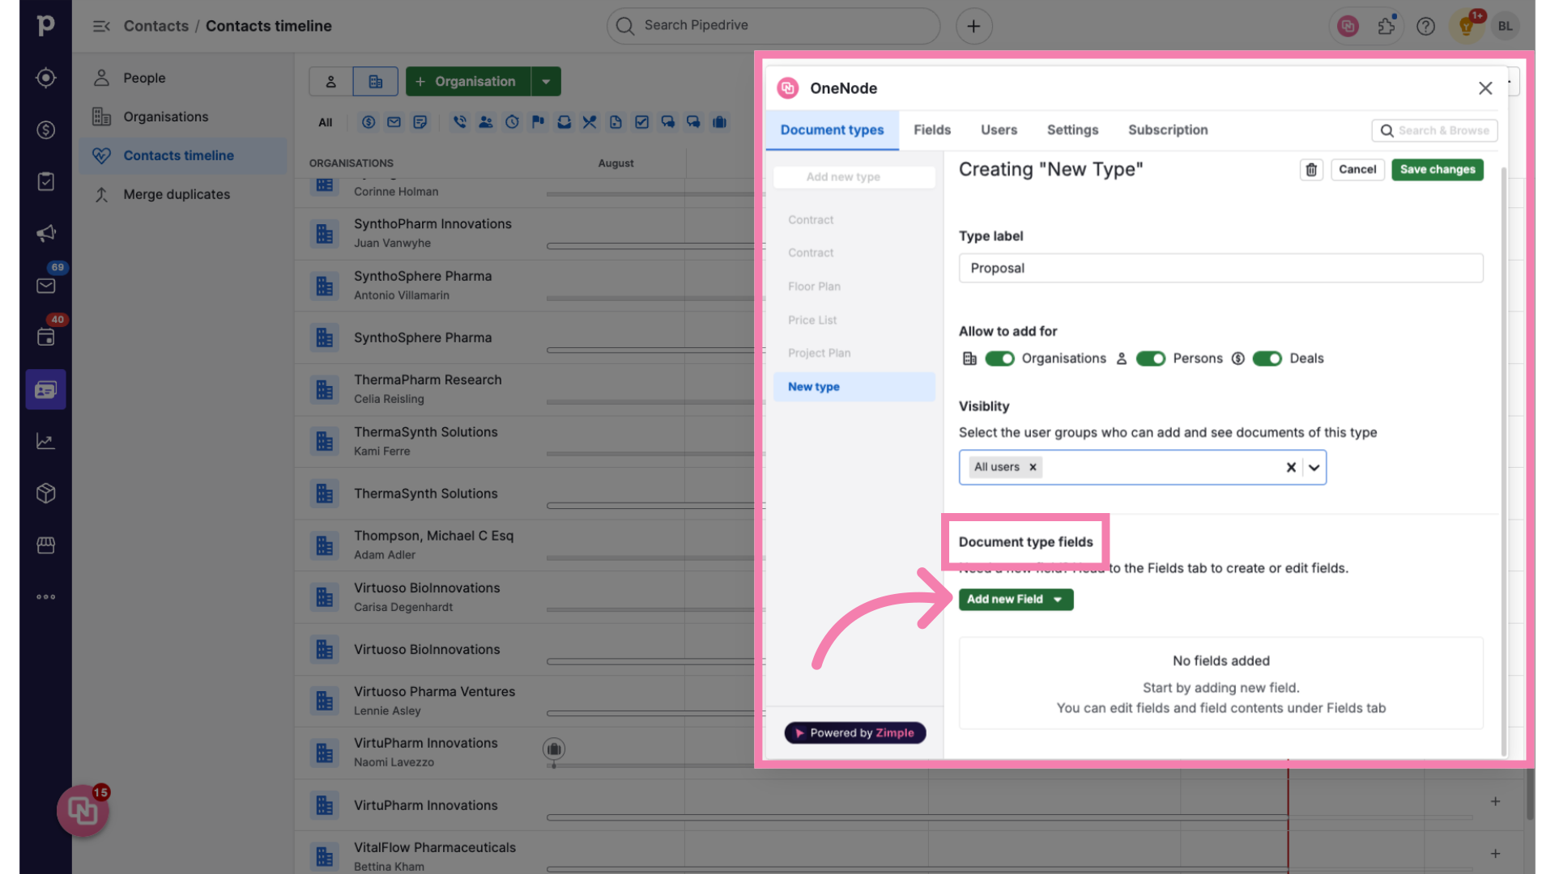Open the Mail inbox icon with badge 69

click(45, 285)
